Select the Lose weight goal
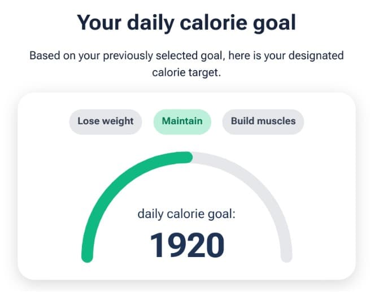 106,121
